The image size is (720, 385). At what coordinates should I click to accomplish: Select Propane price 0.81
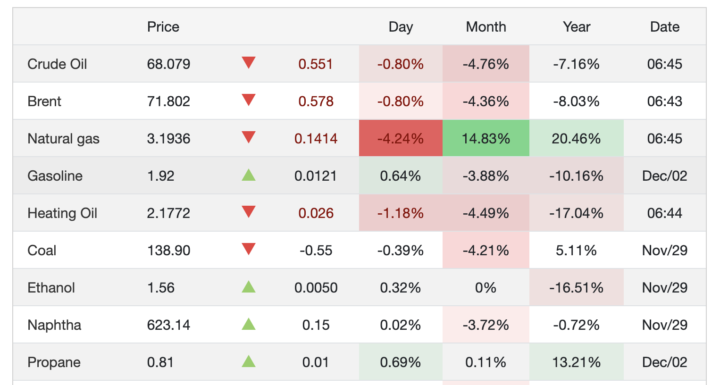160,362
